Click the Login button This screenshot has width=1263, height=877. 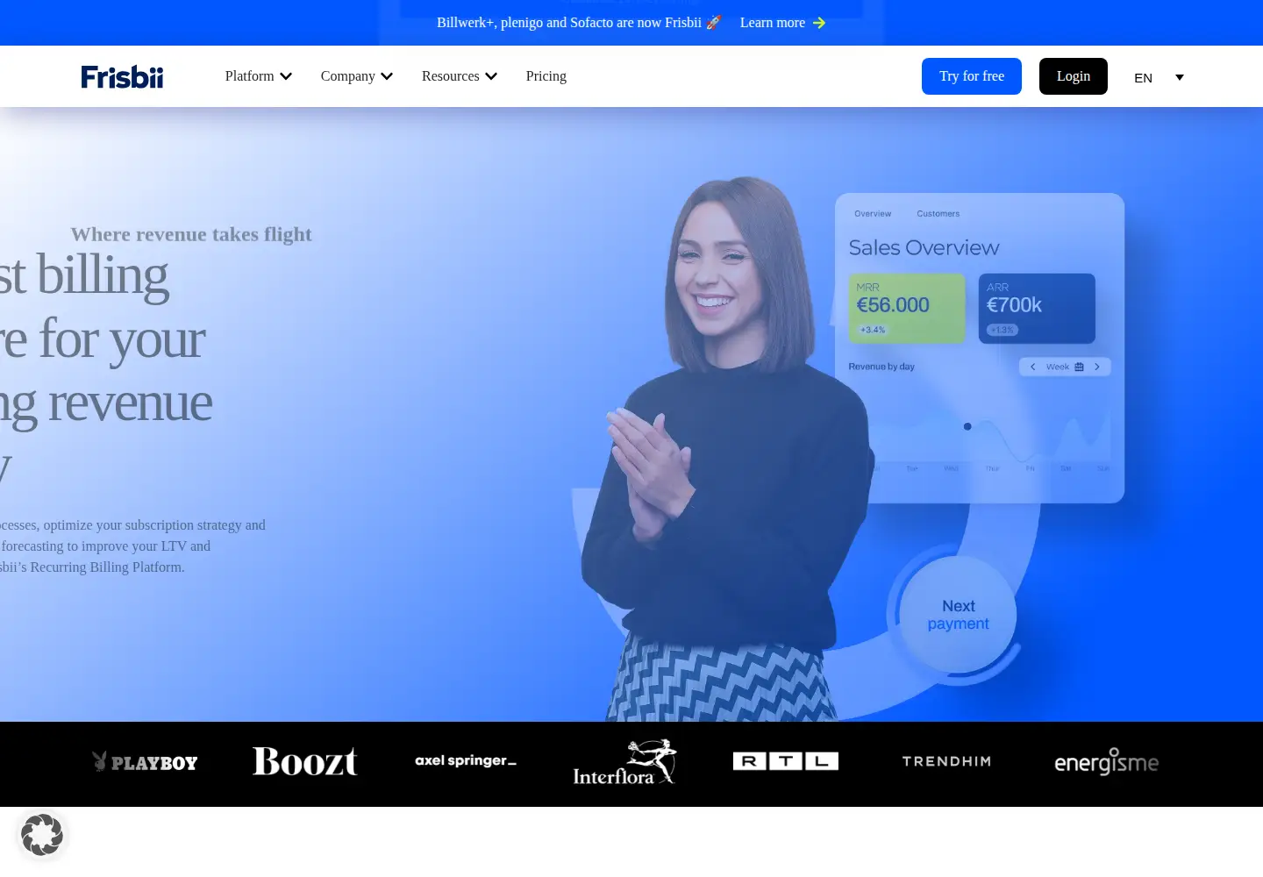pyautogui.click(x=1074, y=76)
